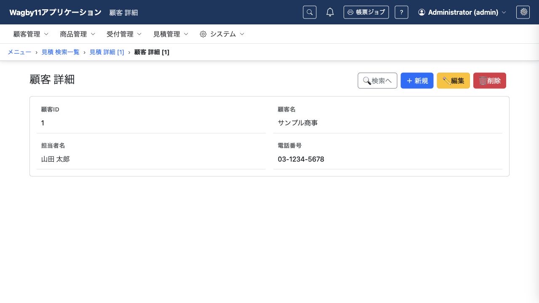Screen dimensions: 539x303
Task: Click the gear icon next to システム
Action: pyautogui.click(x=203, y=34)
